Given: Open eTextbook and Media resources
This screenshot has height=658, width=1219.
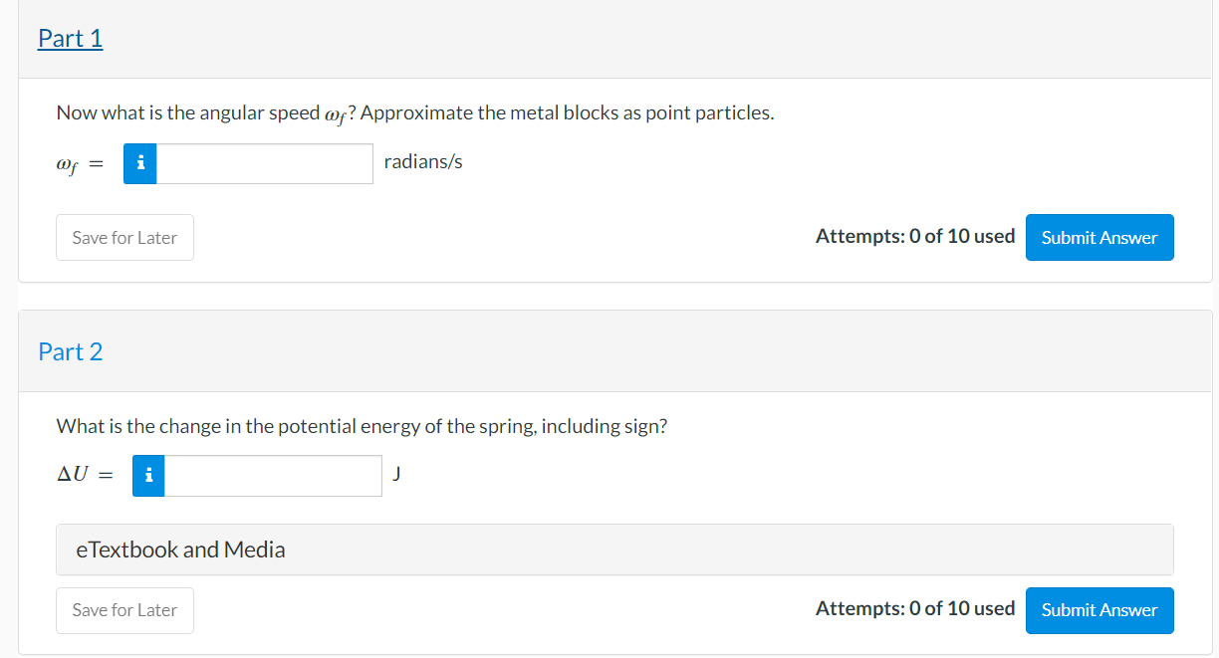Looking at the screenshot, I should click(179, 548).
